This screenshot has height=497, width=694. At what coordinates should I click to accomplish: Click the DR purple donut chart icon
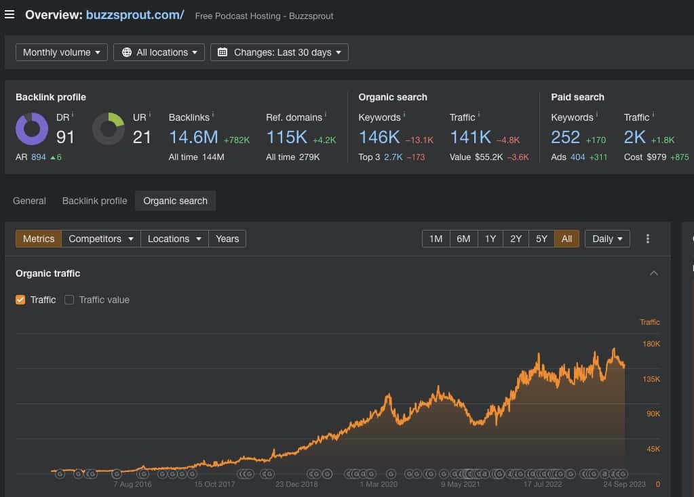(32, 129)
